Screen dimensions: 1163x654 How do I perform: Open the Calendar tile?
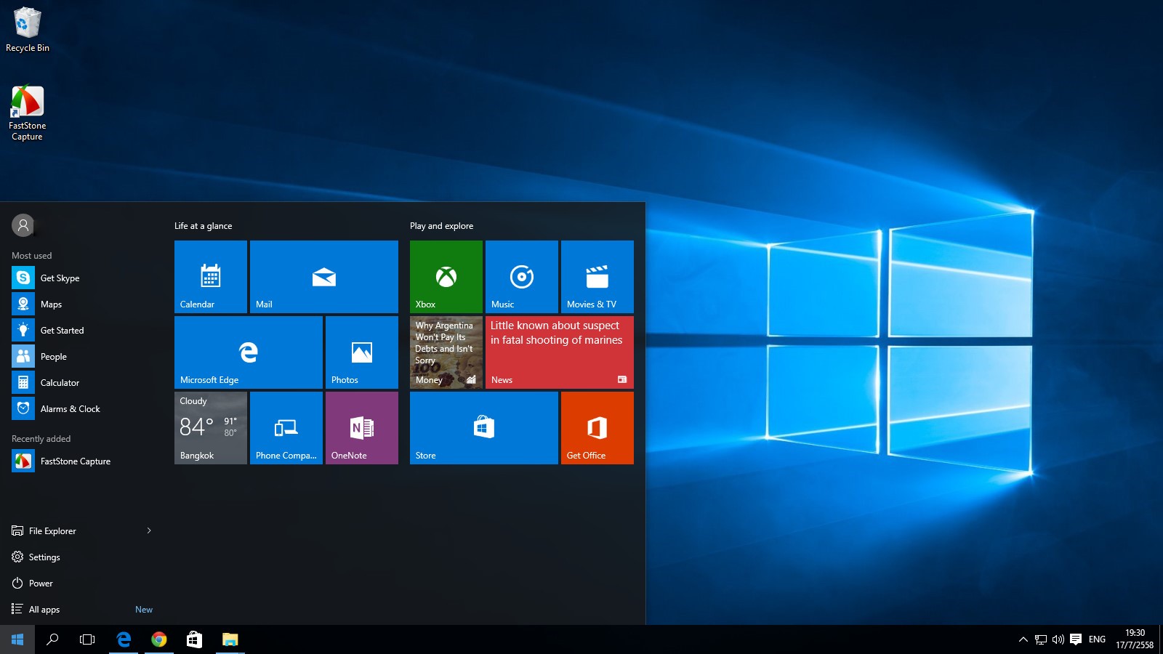pyautogui.click(x=211, y=277)
